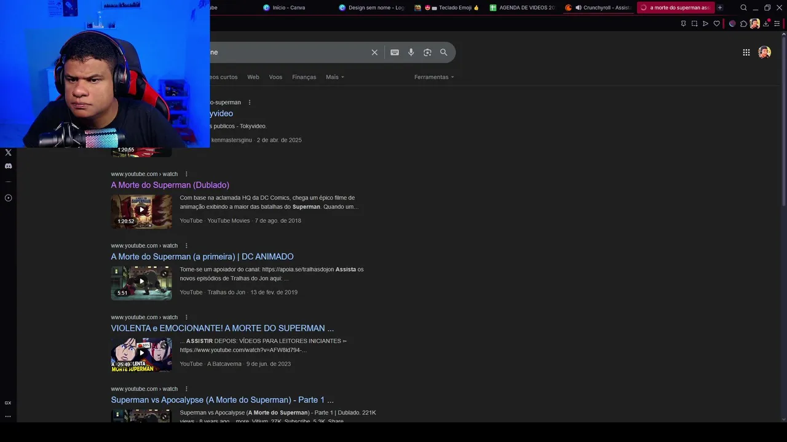Submit the search with the magnifier icon
The width and height of the screenshot is (787, 442).
(x=444, y=52)
